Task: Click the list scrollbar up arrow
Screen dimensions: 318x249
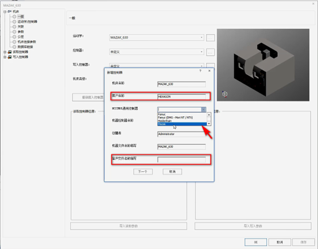Action: [x=209, y=114]
